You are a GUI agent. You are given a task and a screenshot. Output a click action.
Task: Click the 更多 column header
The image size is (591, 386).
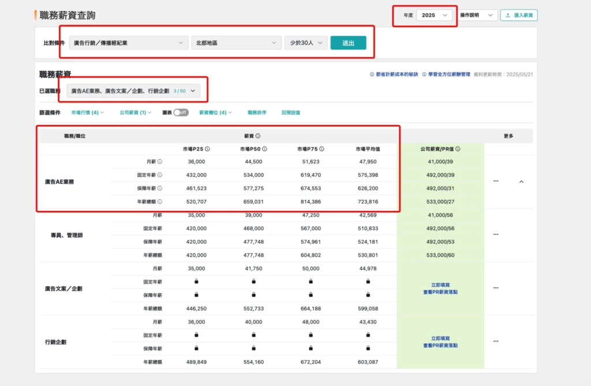coord(508,136)
